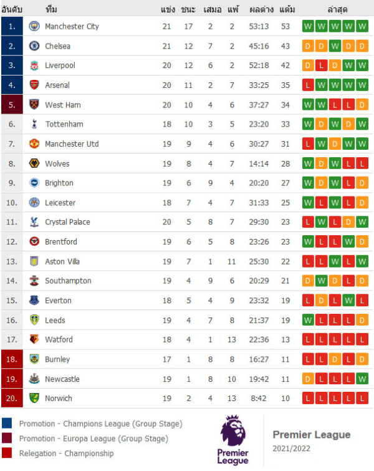Click the Liverpool club crest
374x471 pixels.
coord(34,66)
